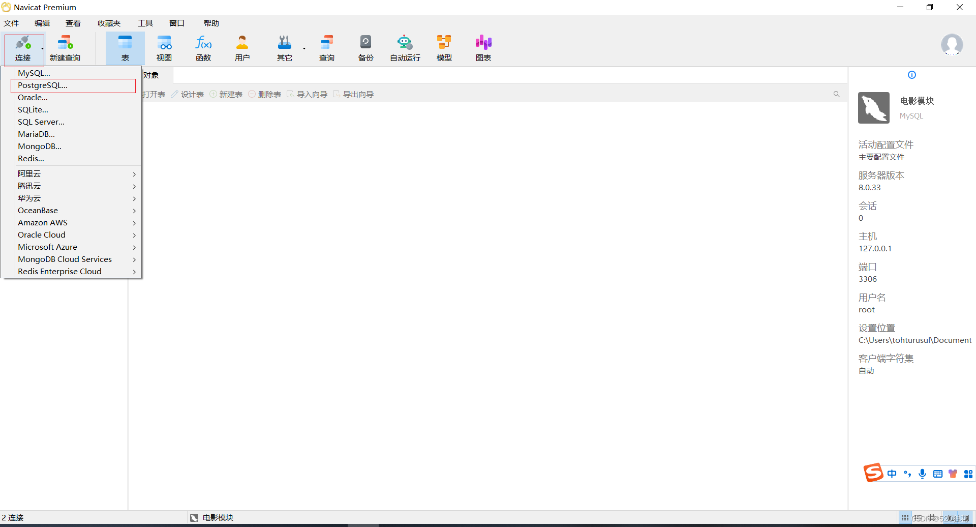Click the 导出向导 export wizard button
976x527 pixels.
click(x=353, y=95)
